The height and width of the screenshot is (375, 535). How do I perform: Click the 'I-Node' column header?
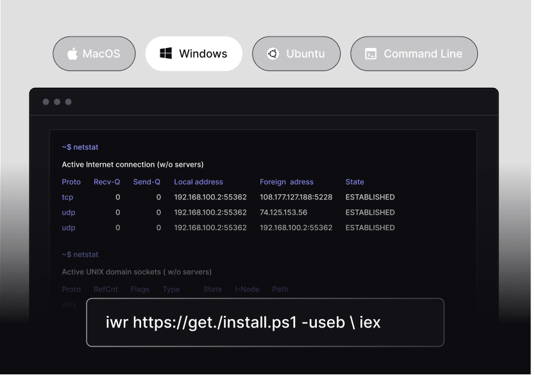pos(247,289)
